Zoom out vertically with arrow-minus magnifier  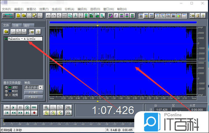[68, 113]
